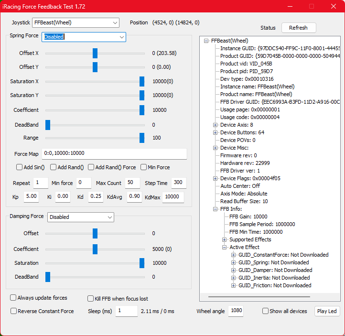The width and height of the screenshot is (345, 336).
Task: Click the Min force value field
Action: point(84,183)
